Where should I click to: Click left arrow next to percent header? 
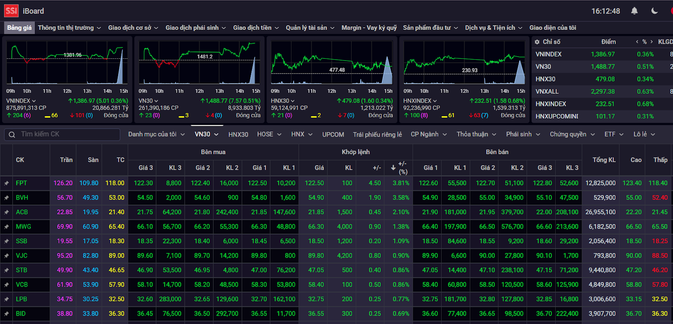(637, 42)
